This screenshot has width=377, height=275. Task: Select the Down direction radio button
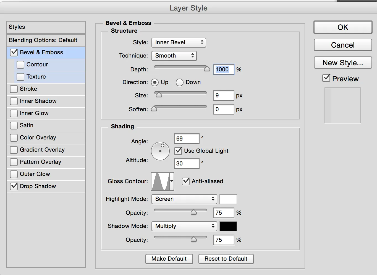(180, 82)
